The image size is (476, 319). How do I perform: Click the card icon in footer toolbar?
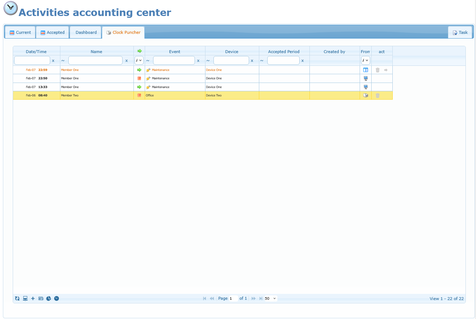[40, 298]
